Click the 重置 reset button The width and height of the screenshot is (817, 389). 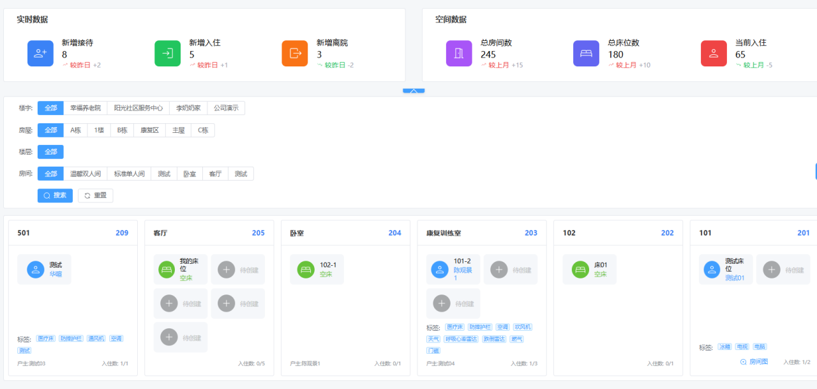96,195
